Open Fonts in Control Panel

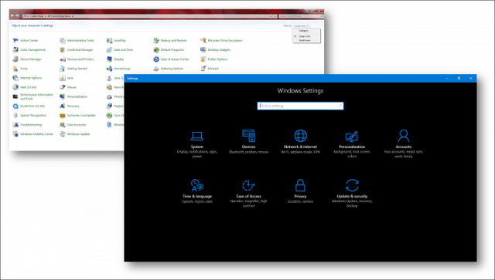pos(20,69)
